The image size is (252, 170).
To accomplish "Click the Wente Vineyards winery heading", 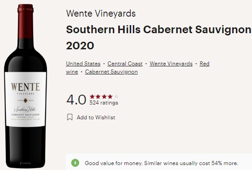I will (101, 13).
